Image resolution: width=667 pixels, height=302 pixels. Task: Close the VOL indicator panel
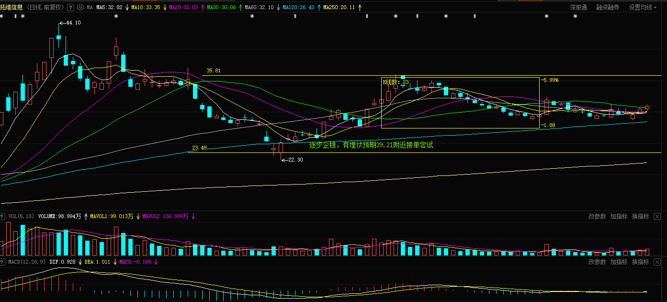[x=657, y=217]
